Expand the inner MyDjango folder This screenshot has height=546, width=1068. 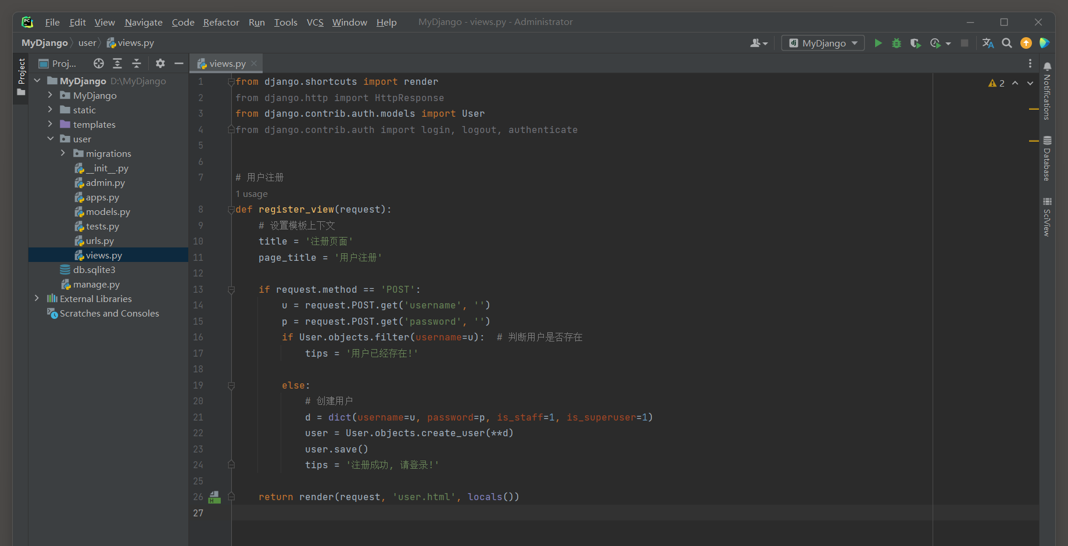click(x=50, y=95)
